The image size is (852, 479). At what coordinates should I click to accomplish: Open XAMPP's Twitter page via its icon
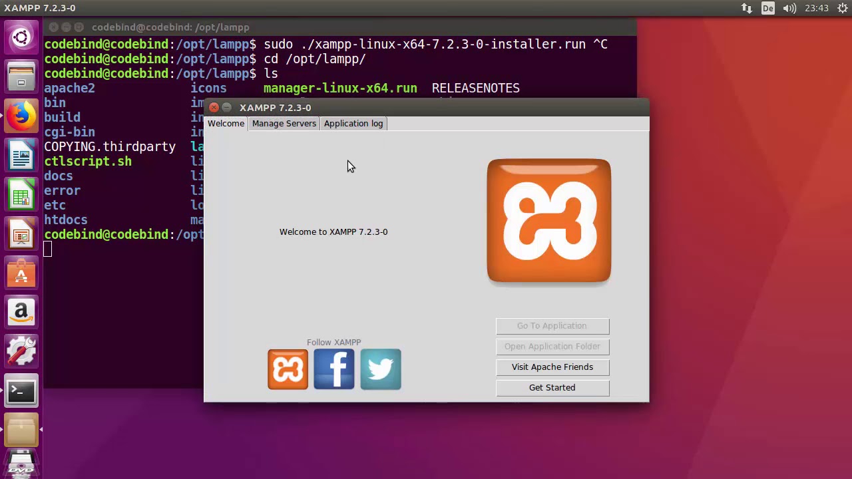380,369
